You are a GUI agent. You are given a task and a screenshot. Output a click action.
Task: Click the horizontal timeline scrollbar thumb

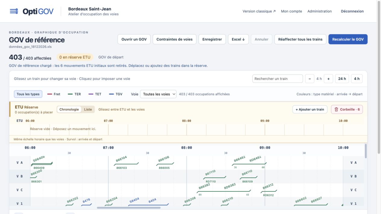click(x=129, y=208)
